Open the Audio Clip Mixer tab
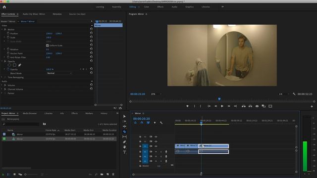The height and width of the screenshot is (178, 317). click(34, 14)
